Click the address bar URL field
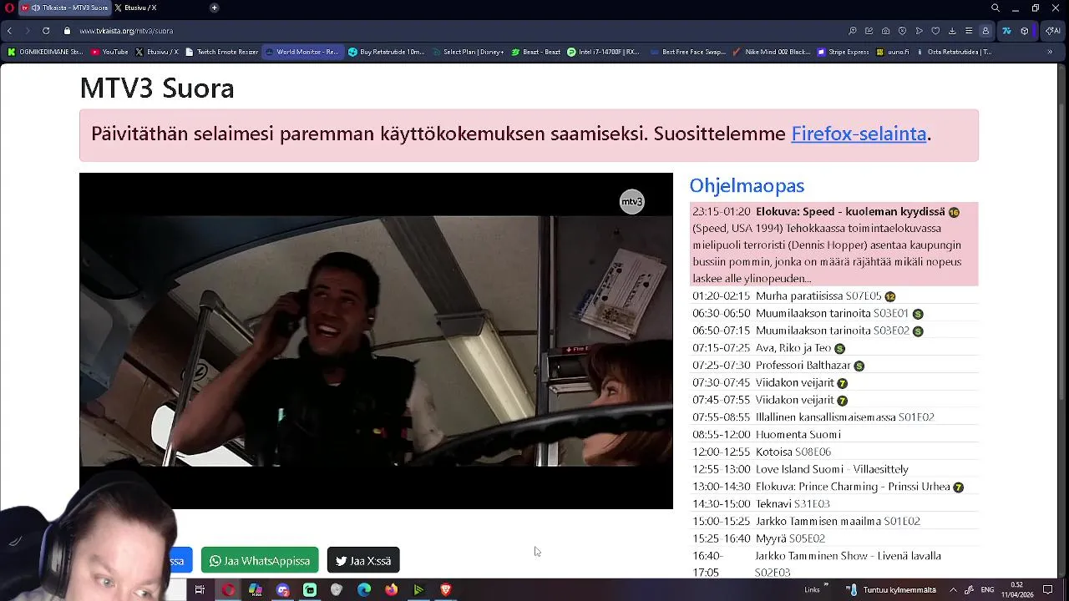 [125, 31]
